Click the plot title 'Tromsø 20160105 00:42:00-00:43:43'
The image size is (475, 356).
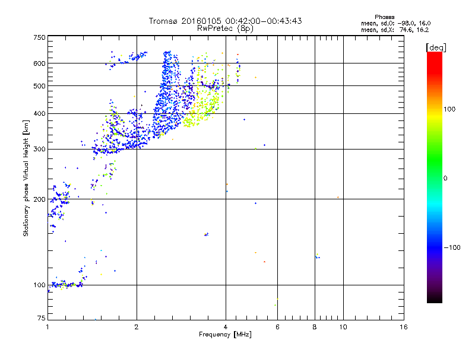[x=226, y=21]
